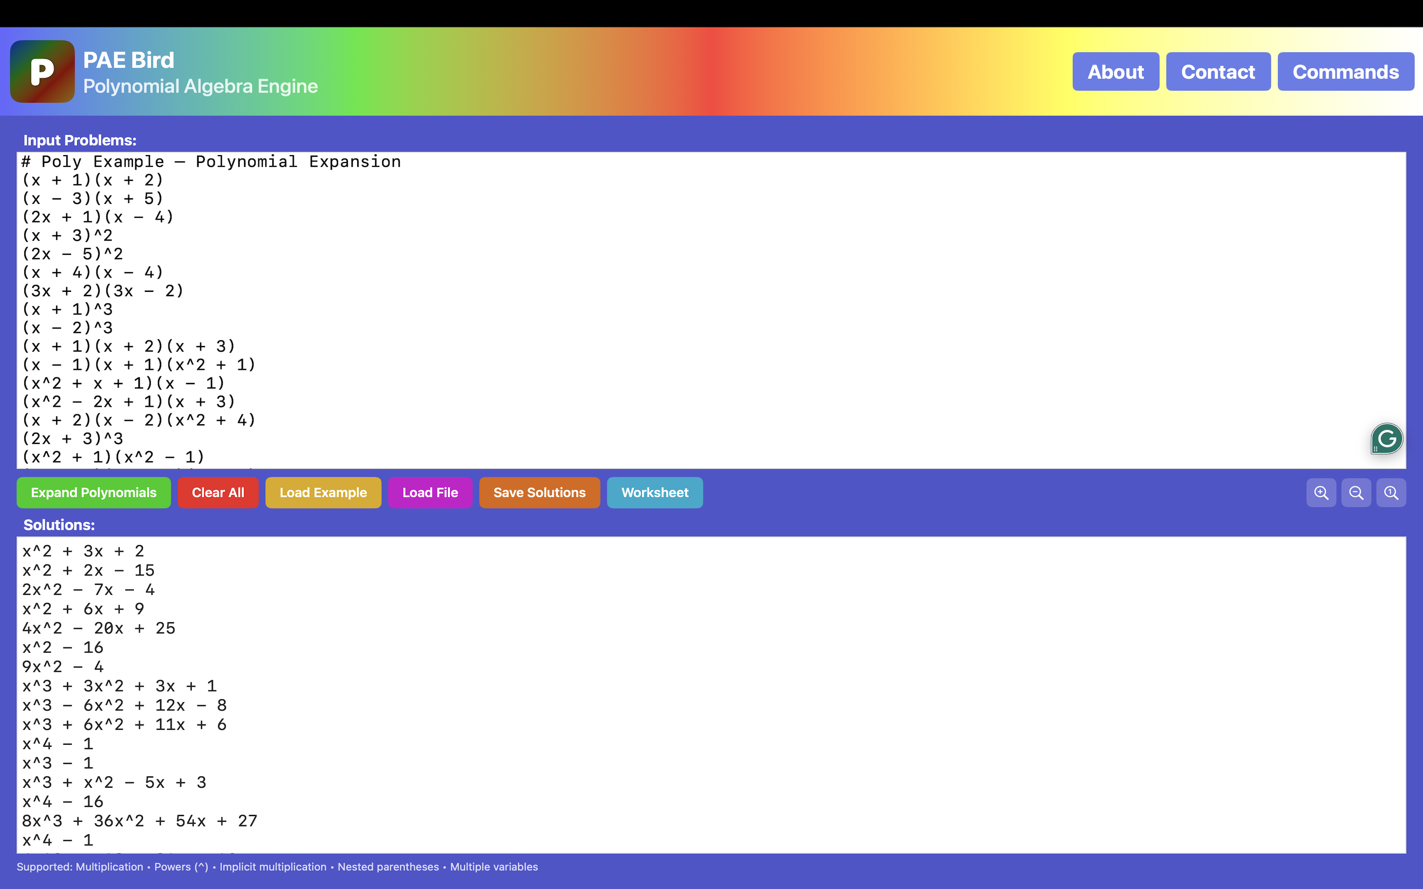1423x889 pixels.
Task: Click the solution 'x^2 + 3x + 2'
Action: tap(83, 552)
